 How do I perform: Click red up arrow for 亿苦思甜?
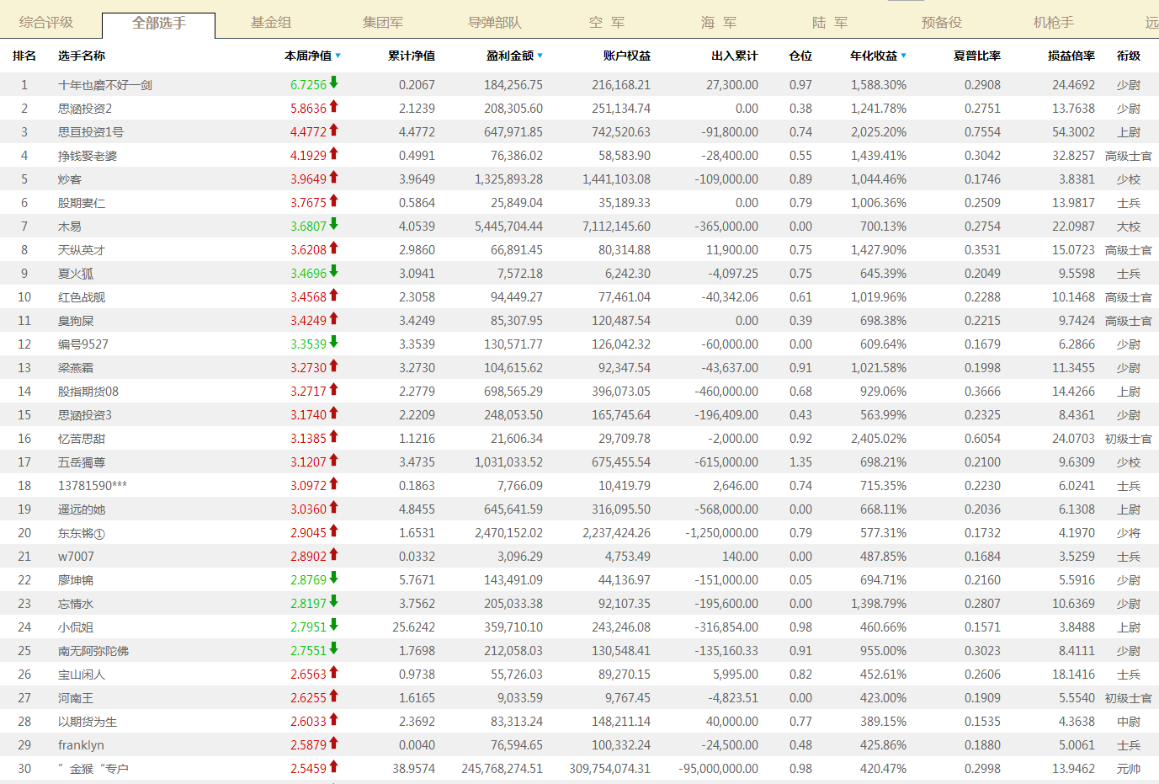(334, 436)
